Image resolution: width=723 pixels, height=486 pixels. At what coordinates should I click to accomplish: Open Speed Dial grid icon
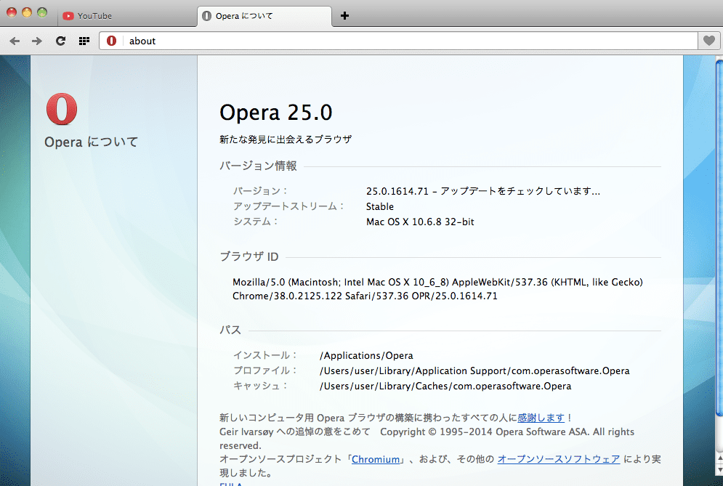coord(84,41)
